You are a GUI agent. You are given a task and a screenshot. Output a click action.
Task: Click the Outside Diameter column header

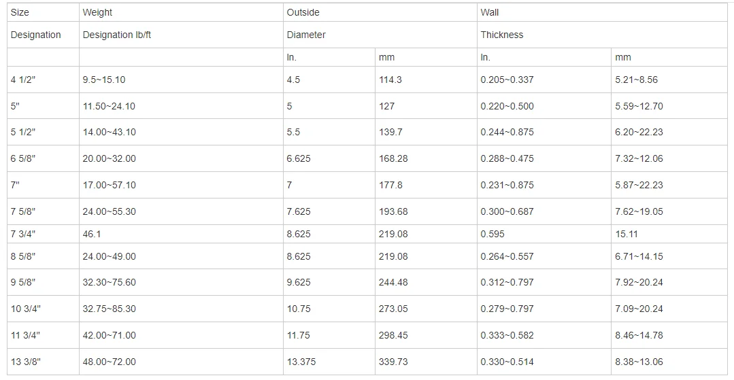(380, 25)
